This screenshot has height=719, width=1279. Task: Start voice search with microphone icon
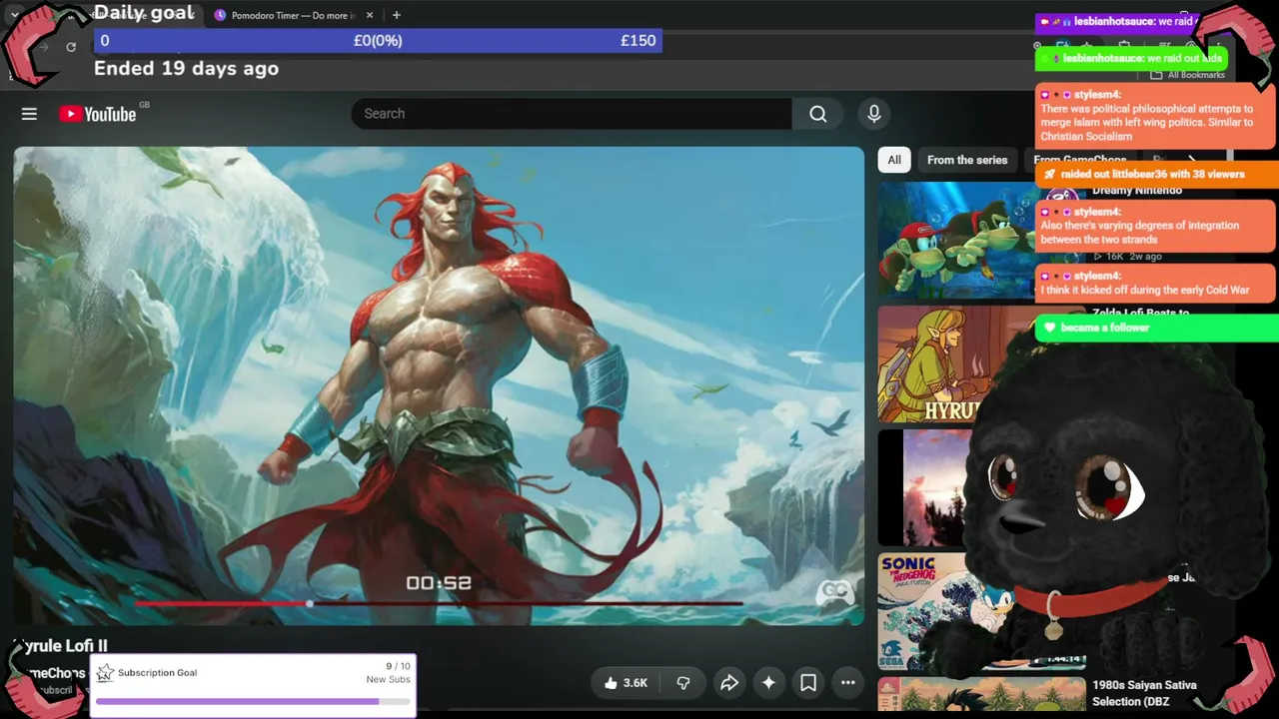[874, 114]
